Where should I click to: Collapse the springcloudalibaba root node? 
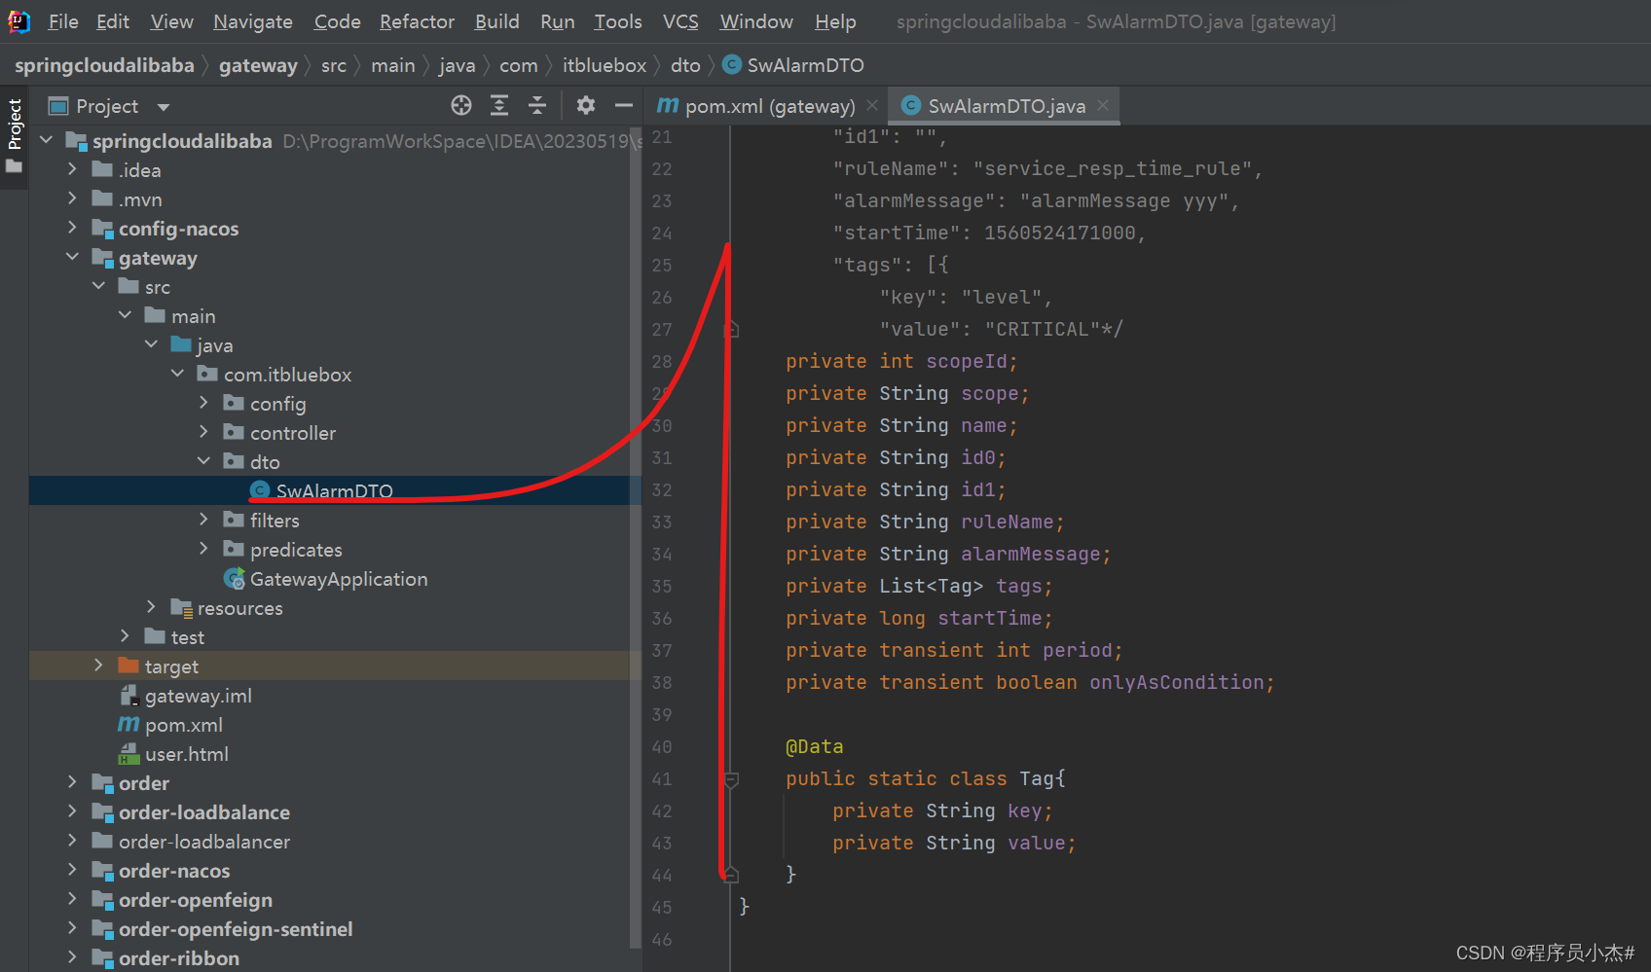46,141
